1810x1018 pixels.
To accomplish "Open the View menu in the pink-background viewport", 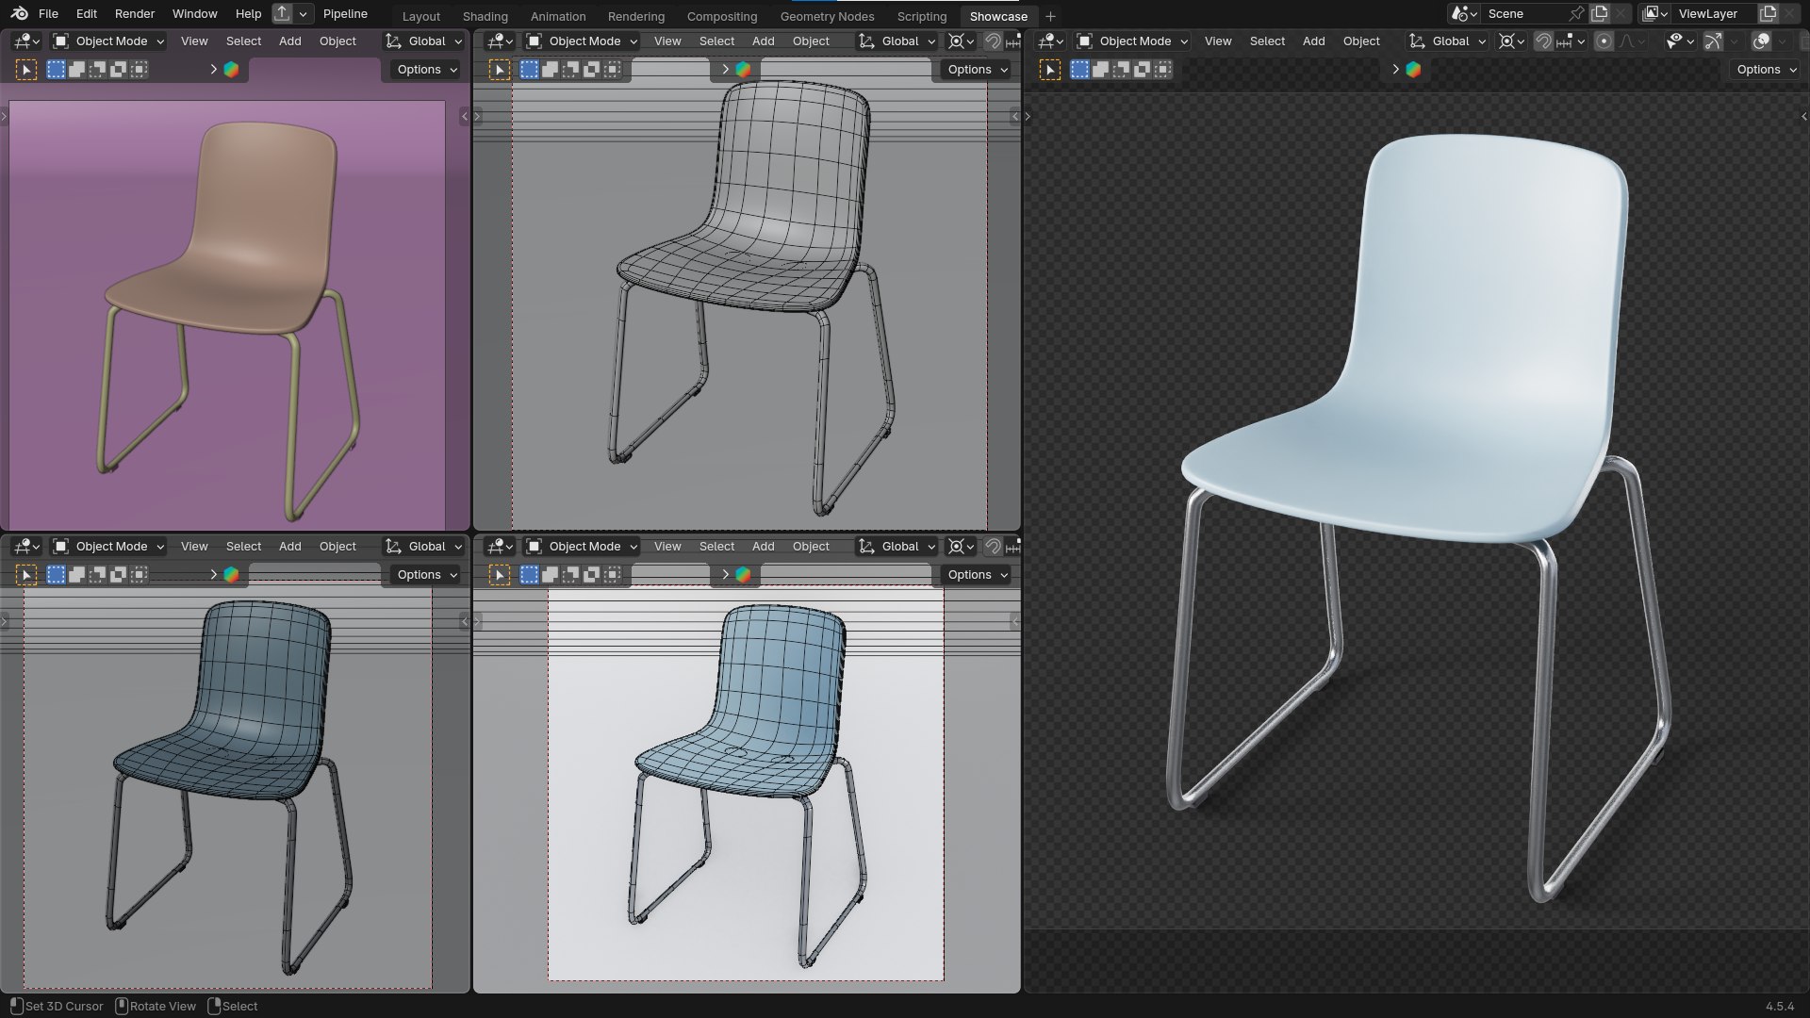I will 194,41.
